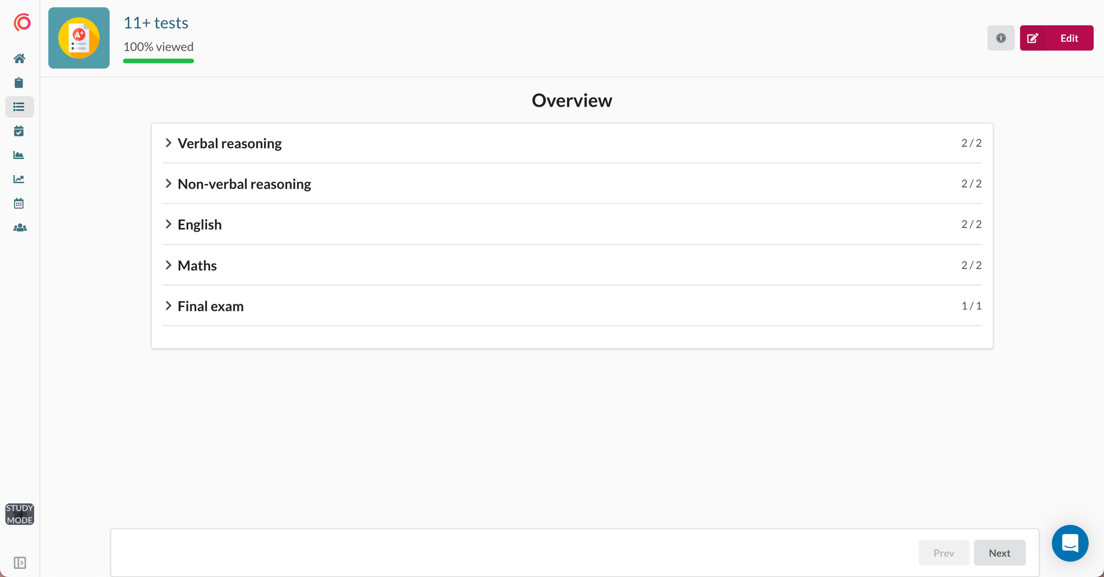Click the line chart trend icon
The width and height of the screenshot is (1104, 577).
(19, 179)
